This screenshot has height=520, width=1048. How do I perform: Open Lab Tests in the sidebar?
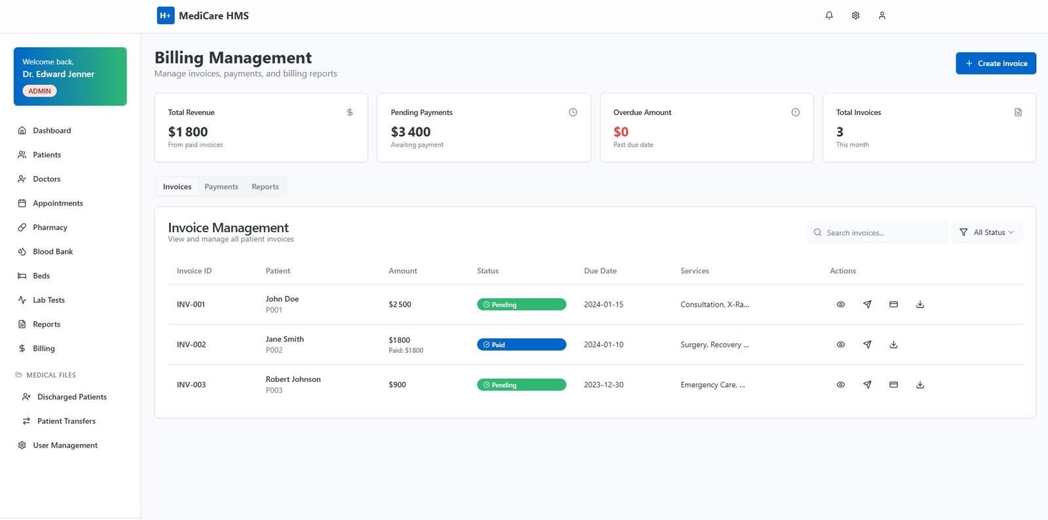[71, 300]
